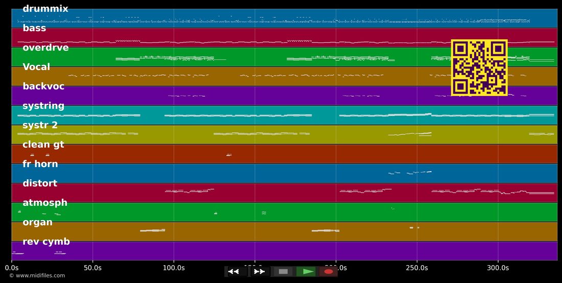Click the red record button
562x283 pixels.
(329, 272)
